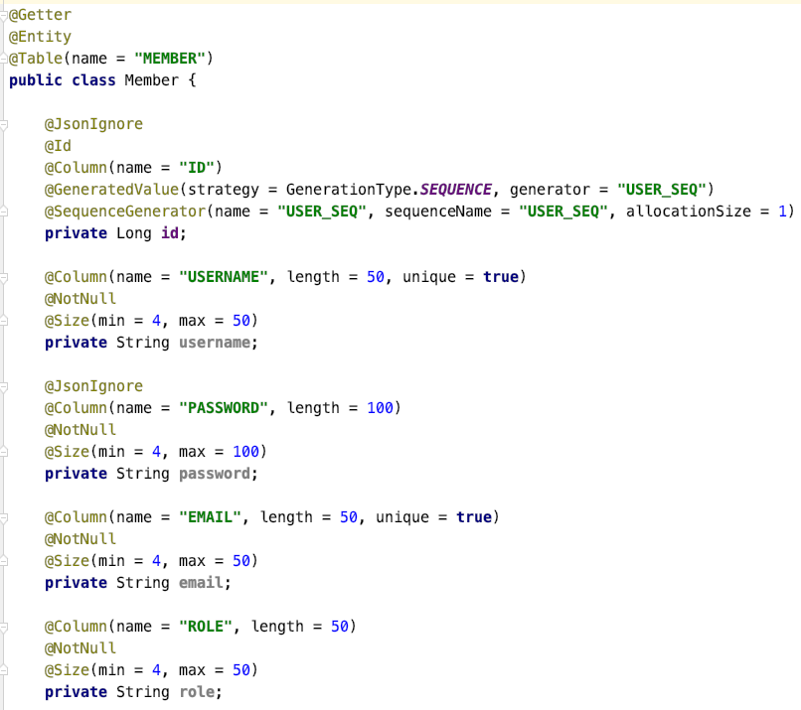Click the sequenceName attribute
The width and height of the screenshot is (801, 710).
(438, 212)
